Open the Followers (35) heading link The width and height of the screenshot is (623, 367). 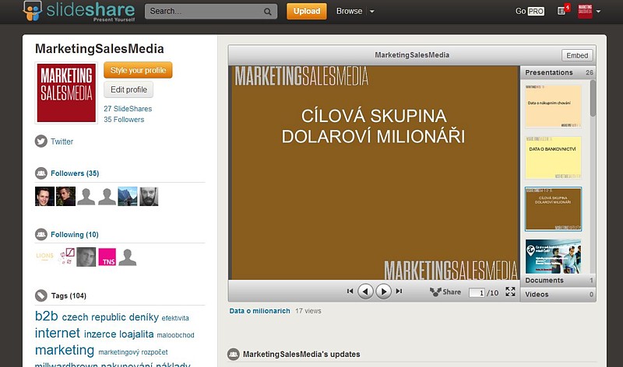[75, 173]
